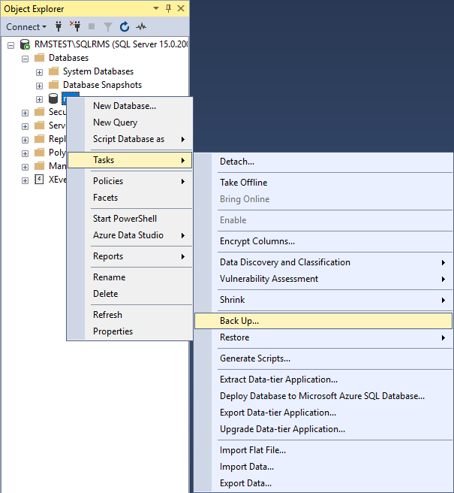454x493 pixels.
Task: Open Azure Data Studio submenu
Action: coord(130,235)
